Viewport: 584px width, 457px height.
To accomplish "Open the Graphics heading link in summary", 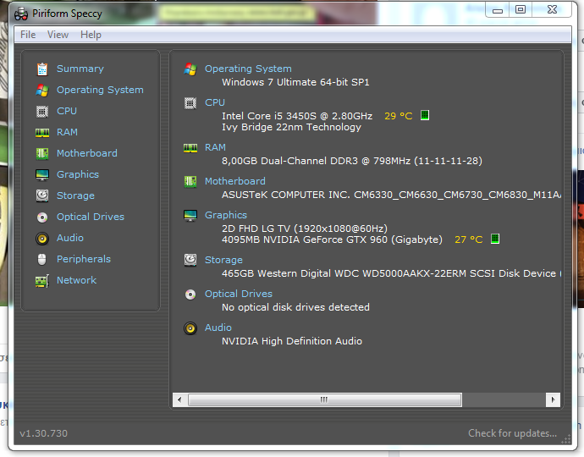I will point(226,215).
